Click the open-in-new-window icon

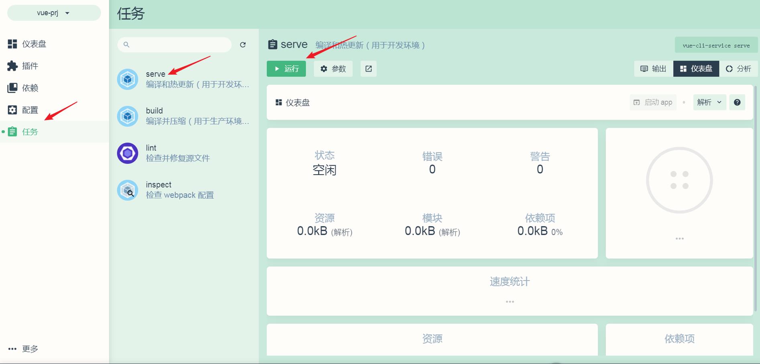coord(368,69)
